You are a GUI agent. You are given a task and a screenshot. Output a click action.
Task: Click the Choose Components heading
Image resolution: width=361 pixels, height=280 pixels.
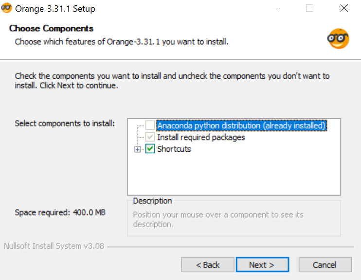tap(51, 28)
